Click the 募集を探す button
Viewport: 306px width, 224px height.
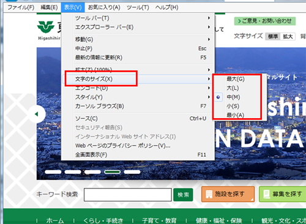(x=283, y=194)
